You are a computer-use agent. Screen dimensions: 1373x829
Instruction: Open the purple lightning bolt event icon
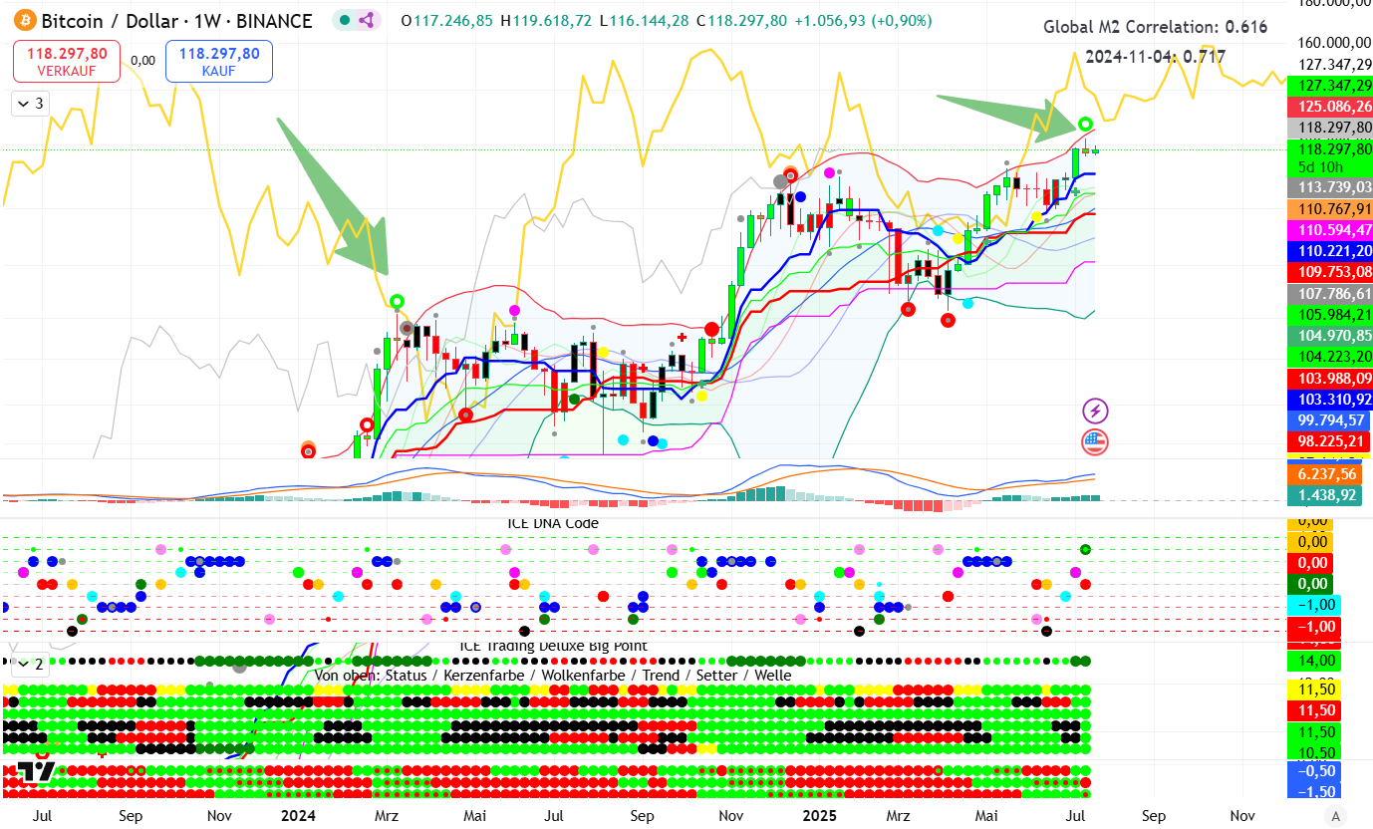point(1094,411)
